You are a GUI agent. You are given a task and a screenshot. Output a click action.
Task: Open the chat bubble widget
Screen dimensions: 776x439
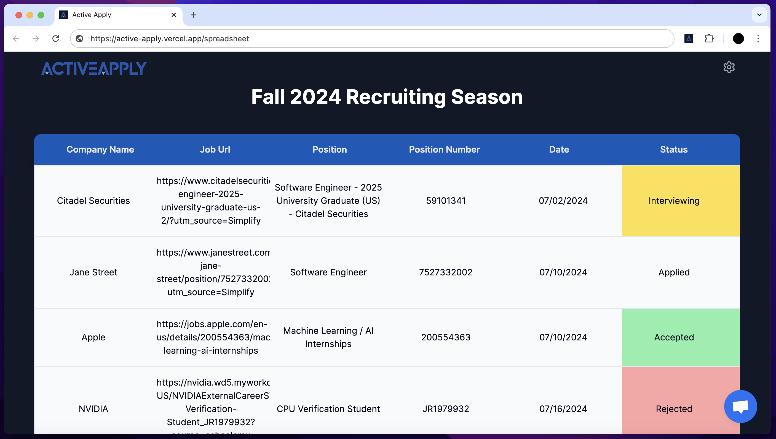(740, 407)
